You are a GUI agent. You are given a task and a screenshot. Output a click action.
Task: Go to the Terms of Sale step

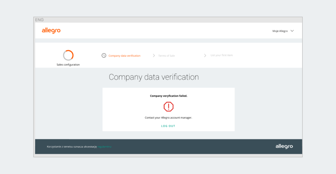click(166, 56)
